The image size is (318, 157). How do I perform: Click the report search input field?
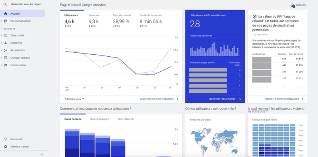point(26,4)
